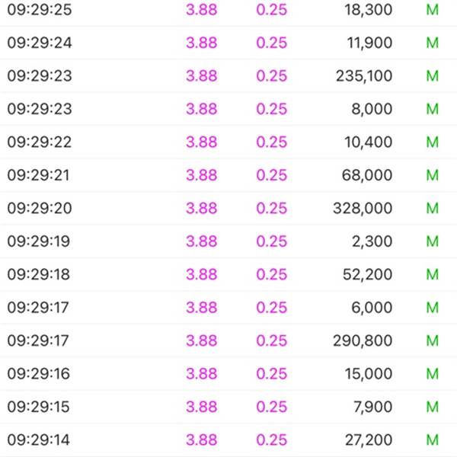Select the 09:29:21 timestamp
The width and height of the screenshot is (457, 457).
coord(38,175)
